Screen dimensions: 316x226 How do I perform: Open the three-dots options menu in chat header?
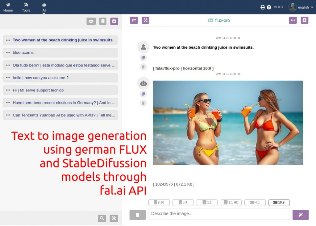pos(293,20)
